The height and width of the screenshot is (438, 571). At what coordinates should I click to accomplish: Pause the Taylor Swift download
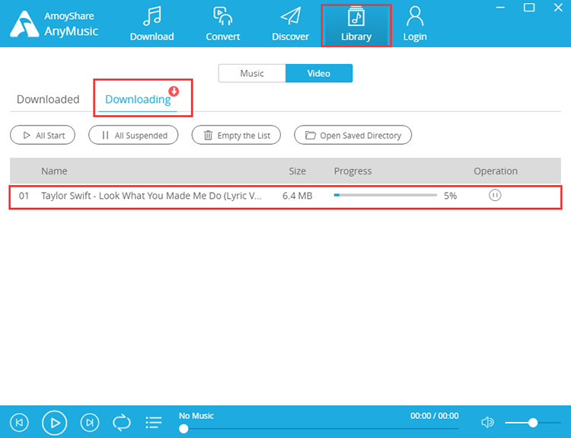(495, 195)
